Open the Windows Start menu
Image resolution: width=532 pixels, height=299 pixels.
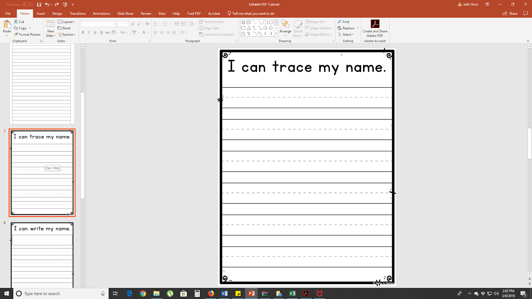[7, 293]
